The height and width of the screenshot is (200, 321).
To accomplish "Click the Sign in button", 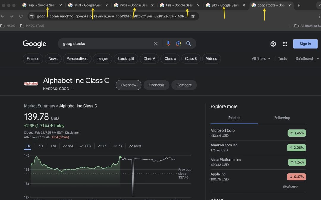I will click(305, 44).
